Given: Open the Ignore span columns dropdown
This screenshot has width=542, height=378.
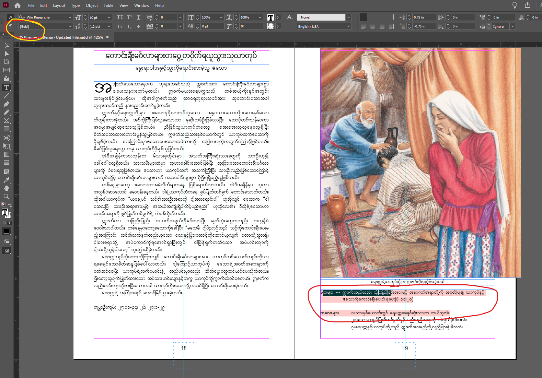Looking at the screenshot, I should (512, 26).
